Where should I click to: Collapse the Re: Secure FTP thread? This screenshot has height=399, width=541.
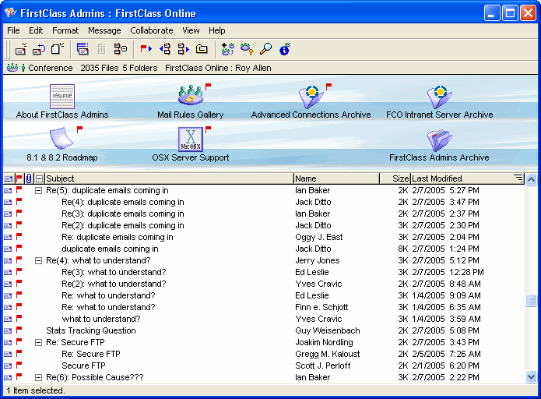(x=39, y=343)
